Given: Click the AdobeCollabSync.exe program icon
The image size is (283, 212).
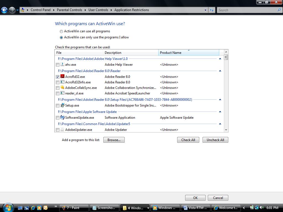Looking at the screenshot, I should pos(62,88).
